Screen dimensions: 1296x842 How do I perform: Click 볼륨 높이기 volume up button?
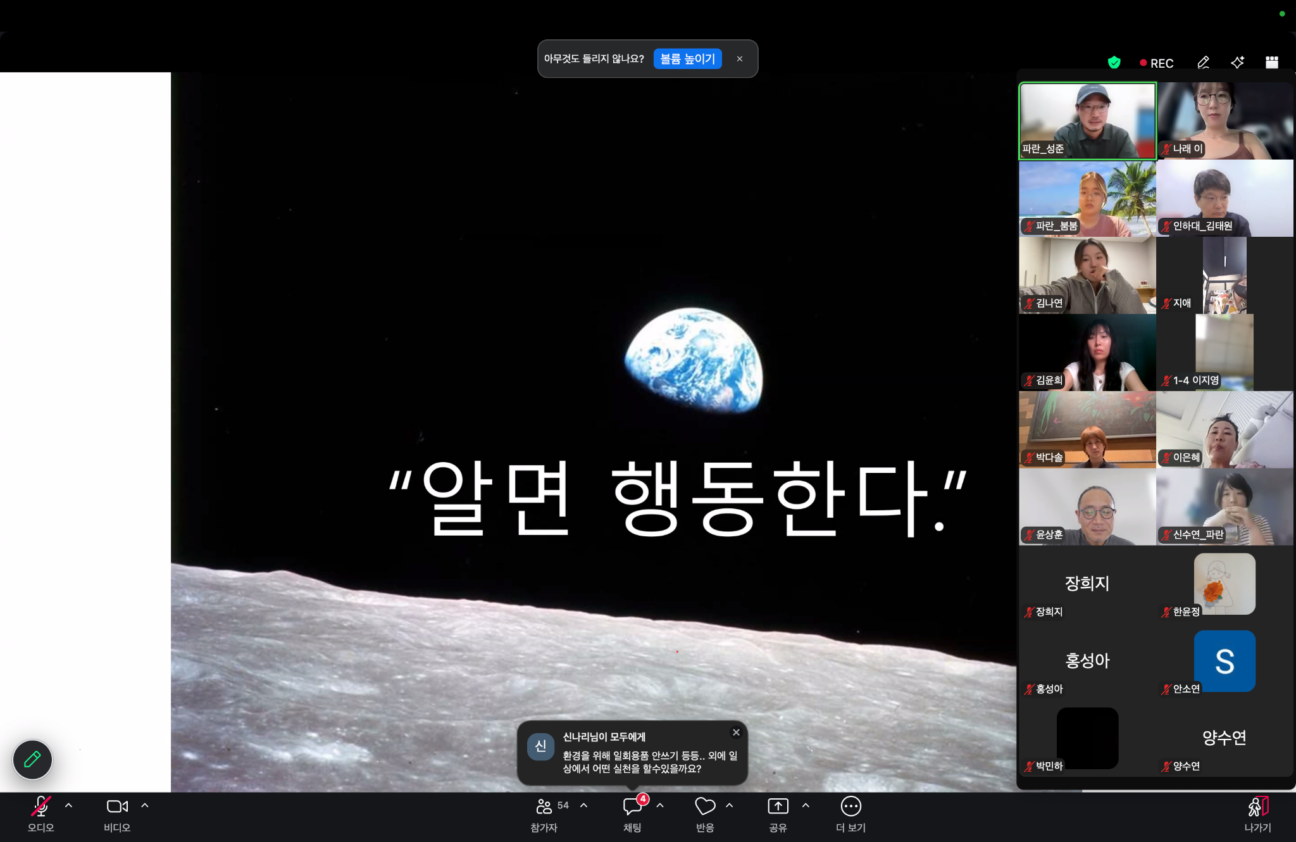point(687,59)
